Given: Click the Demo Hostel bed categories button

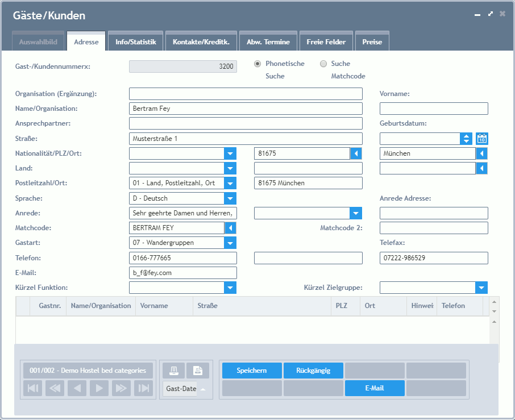Looking at the screenshot, I should 88,371.
